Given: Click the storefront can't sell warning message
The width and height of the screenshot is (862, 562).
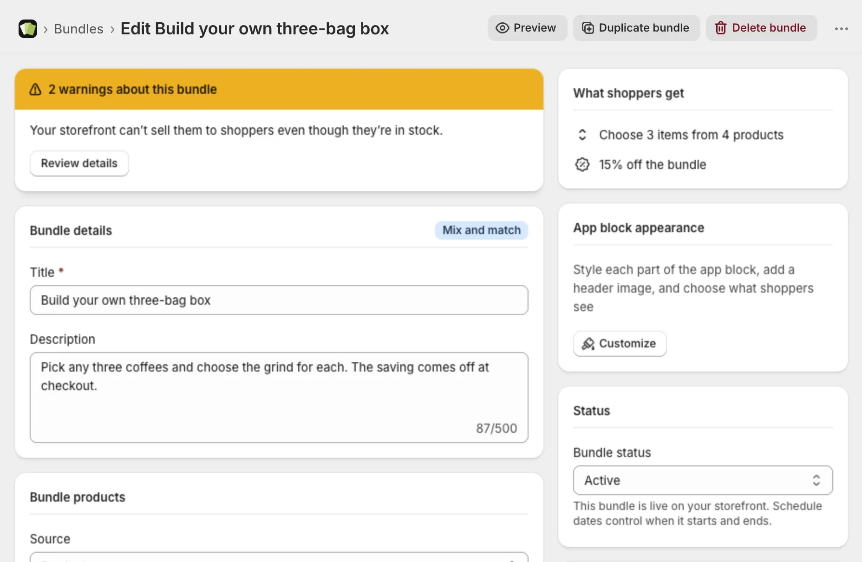Looking at the screenshot, I should (236, 130).
